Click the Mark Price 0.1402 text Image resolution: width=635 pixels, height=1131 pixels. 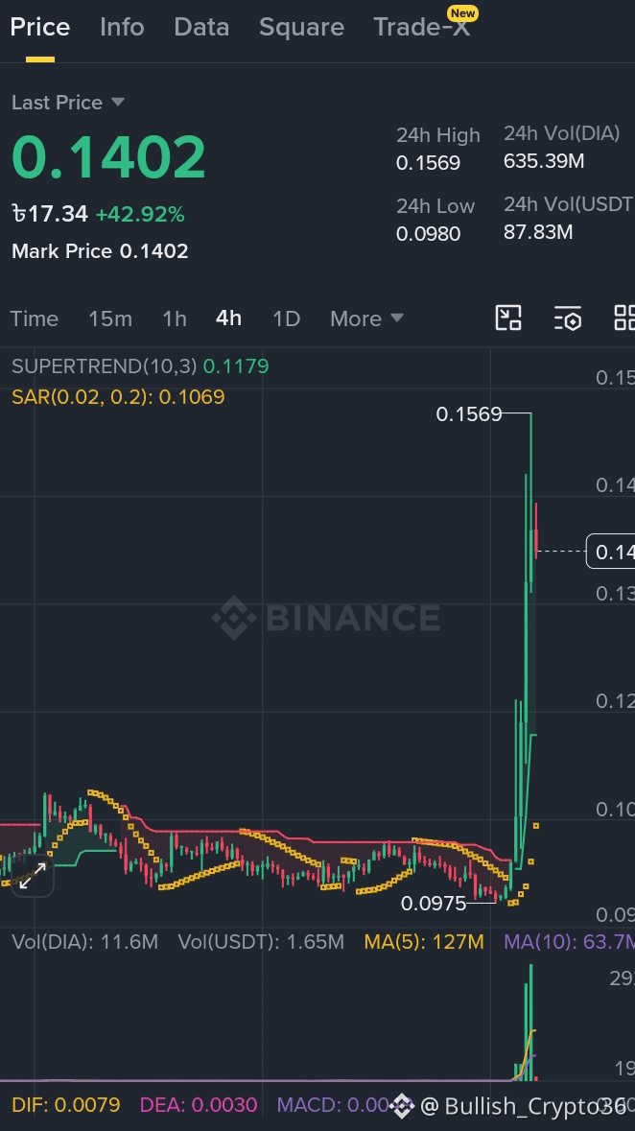[x=100, y=251]
